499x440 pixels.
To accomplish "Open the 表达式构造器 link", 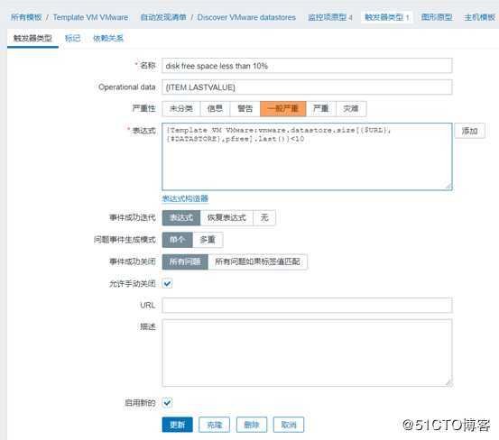I will [x=185, y=198].
